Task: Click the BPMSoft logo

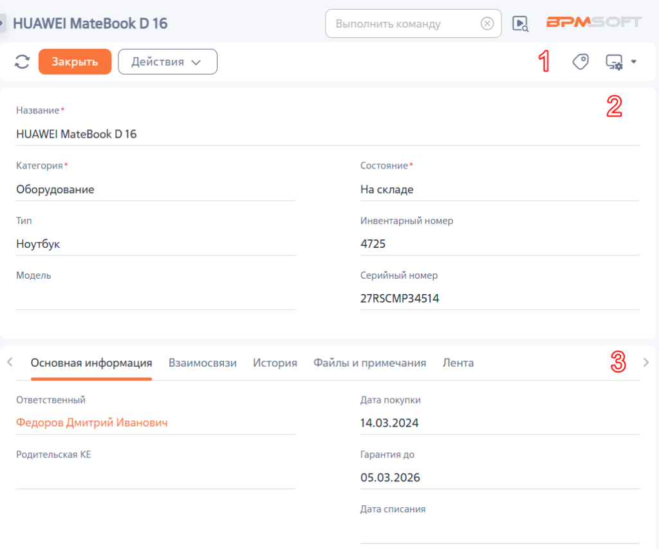Action: (594, 22)
